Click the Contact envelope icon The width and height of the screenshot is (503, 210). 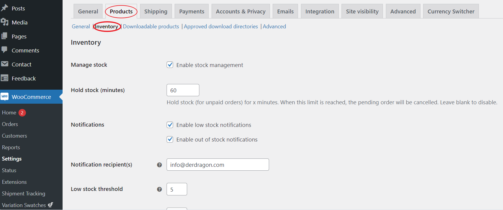[x=4, y=64]
